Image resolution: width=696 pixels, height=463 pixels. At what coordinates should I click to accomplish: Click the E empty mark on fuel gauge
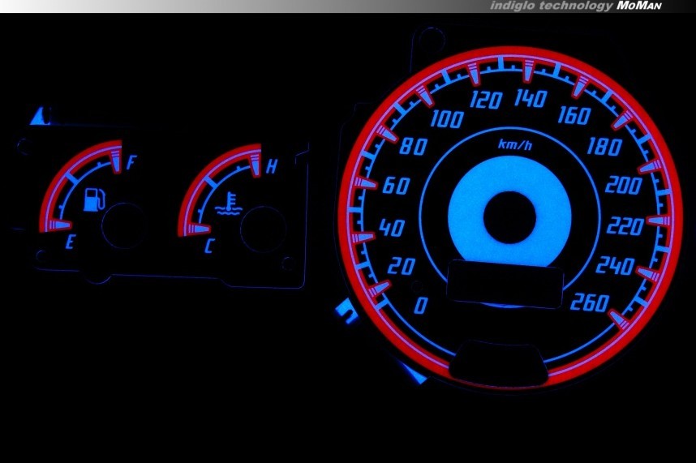pos(71,241)
